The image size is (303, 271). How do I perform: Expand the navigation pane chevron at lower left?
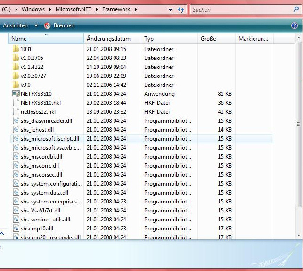point(2,233)
